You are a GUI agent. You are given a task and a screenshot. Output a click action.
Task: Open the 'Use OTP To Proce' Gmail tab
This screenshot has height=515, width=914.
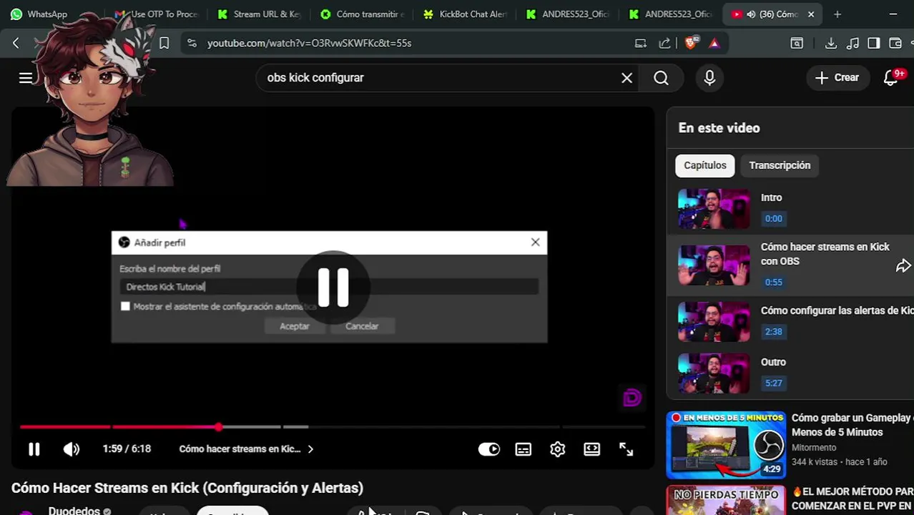pyautogui.click(x=156, y=14)
